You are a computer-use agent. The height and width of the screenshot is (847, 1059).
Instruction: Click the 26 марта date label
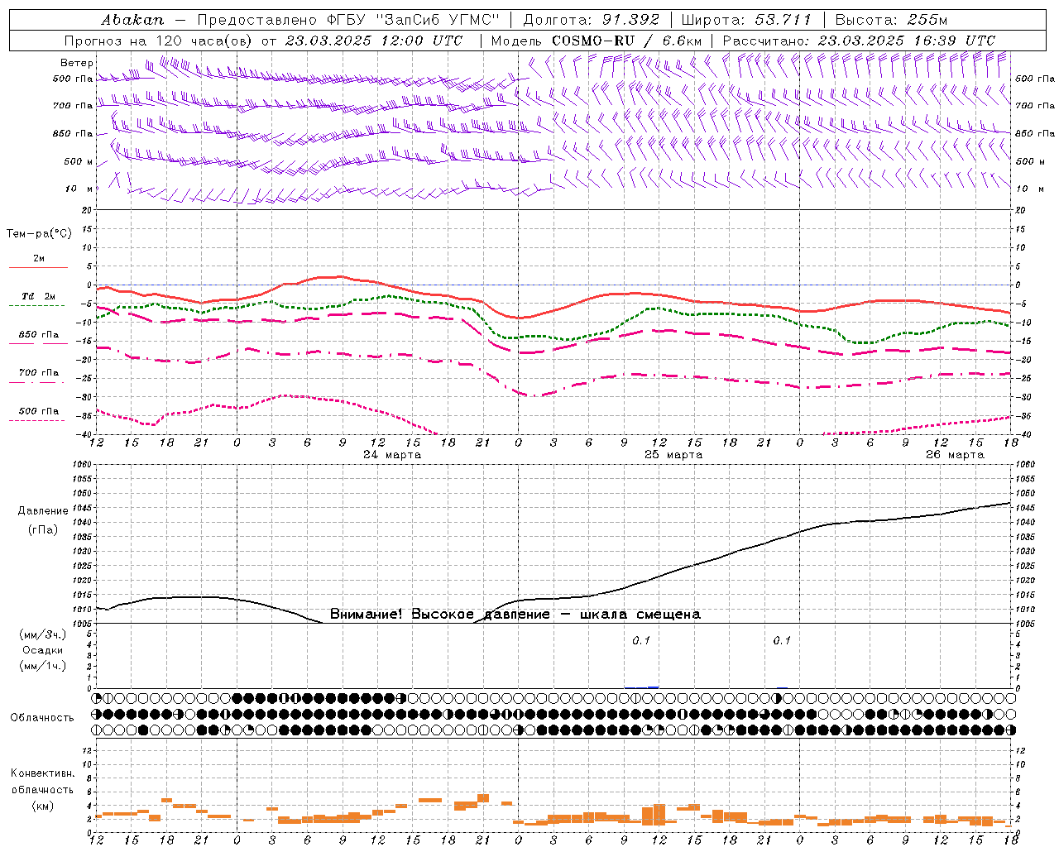pos(955,455)
